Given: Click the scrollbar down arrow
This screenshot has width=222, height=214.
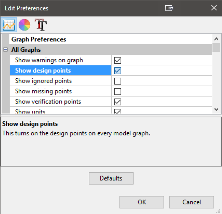Looking at the screenshot, I should (216, 109).
